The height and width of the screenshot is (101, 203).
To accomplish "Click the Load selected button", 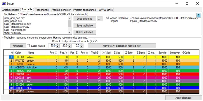I will point(85,19).
